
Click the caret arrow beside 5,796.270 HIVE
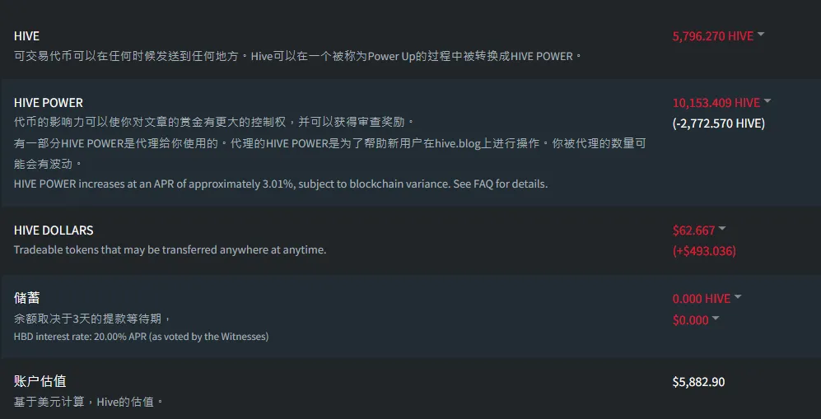coord(761,35)
